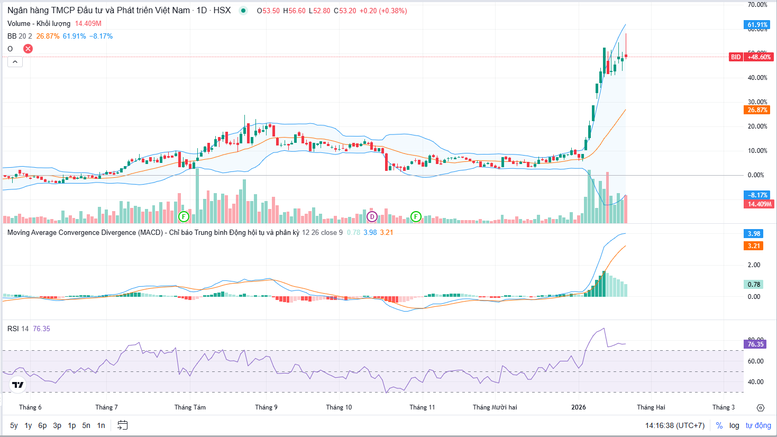Click the RSI 14 indicator label

coord(18,329)
